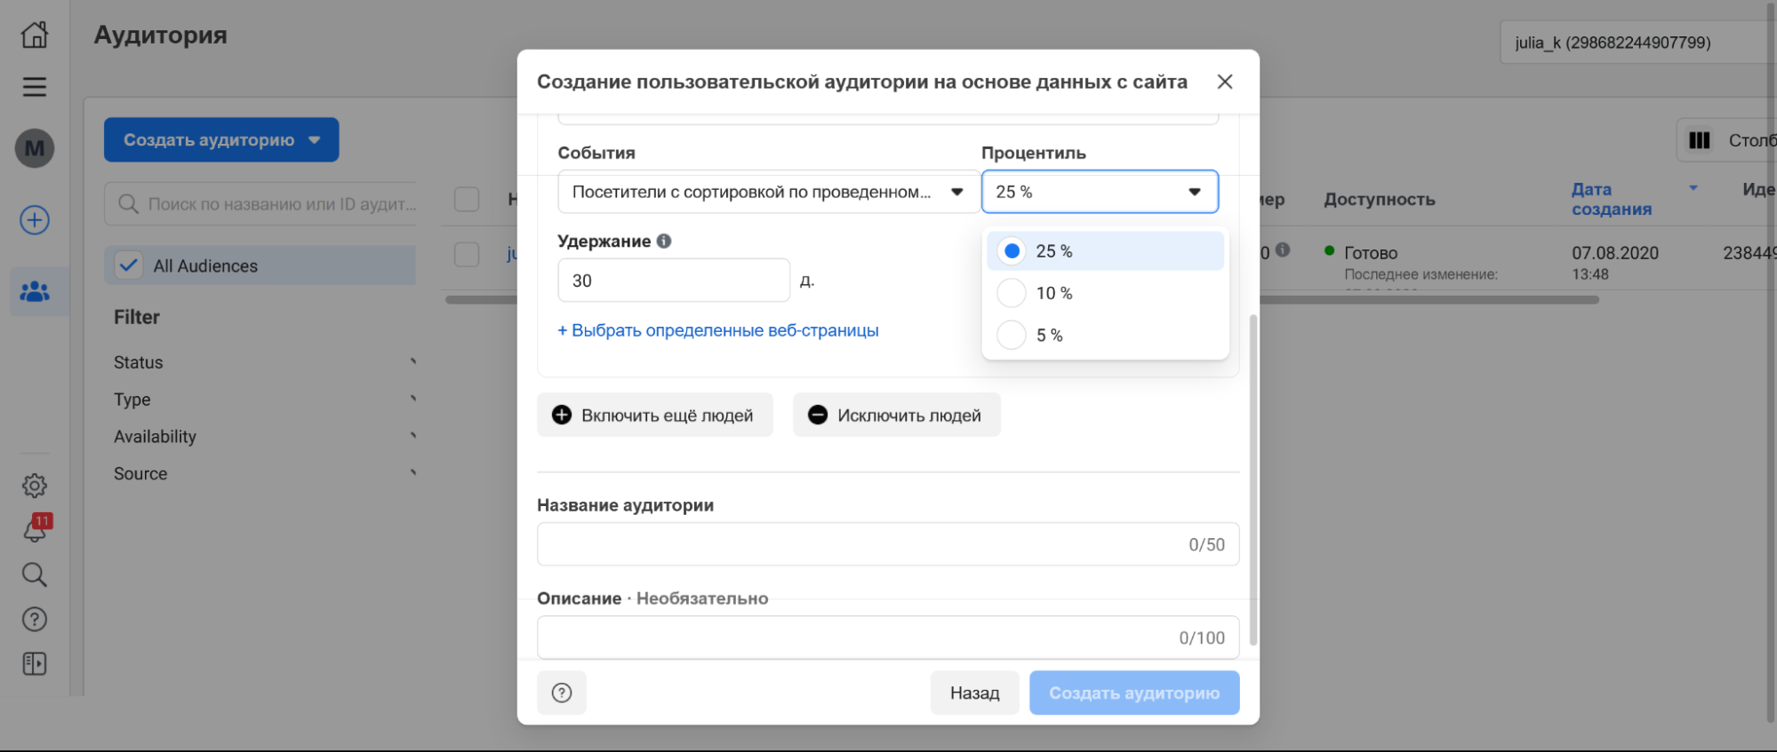Select the 25 % radio option
Screen dimensions: 1777x752
pos(1012,251)
